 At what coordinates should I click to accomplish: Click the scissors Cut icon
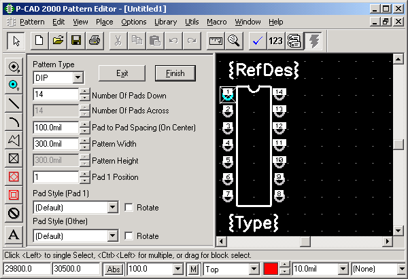(x=118, y=41)
